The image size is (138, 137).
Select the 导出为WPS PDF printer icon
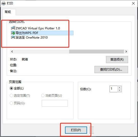[13, 33]
